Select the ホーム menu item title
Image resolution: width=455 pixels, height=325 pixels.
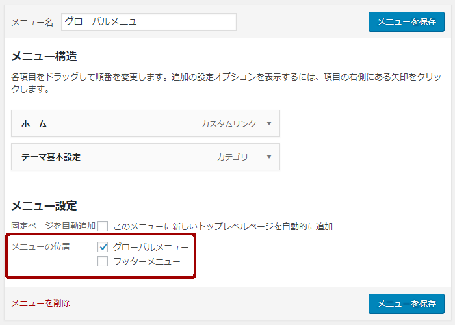34,124
